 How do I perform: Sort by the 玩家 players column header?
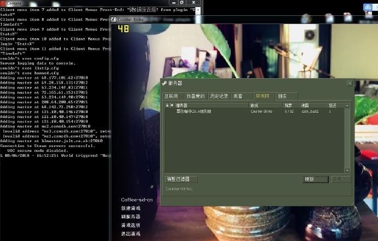pos(291,105)
